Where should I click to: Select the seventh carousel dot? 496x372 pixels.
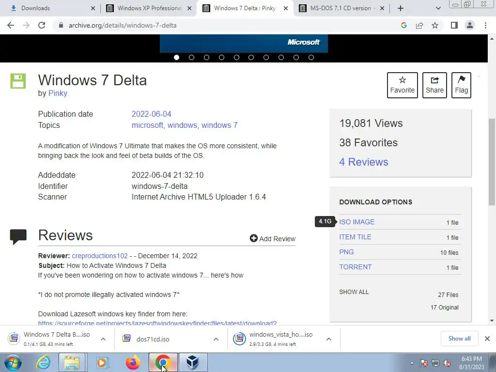tap(266, 57)
